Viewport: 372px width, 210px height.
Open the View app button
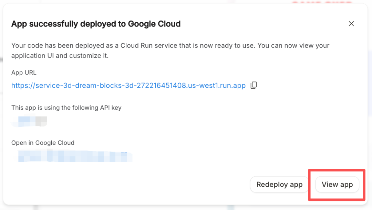(337, 185)
